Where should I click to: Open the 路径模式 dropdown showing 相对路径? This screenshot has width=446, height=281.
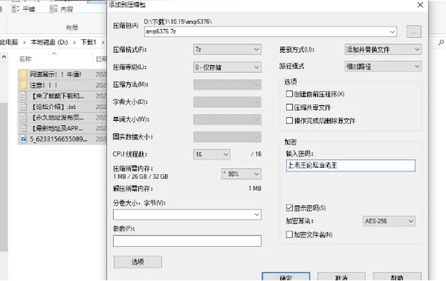383,67
